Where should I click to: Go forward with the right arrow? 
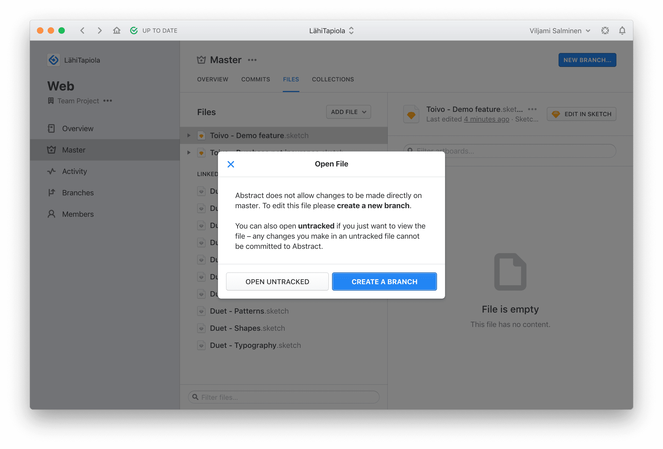coord(100,31)
